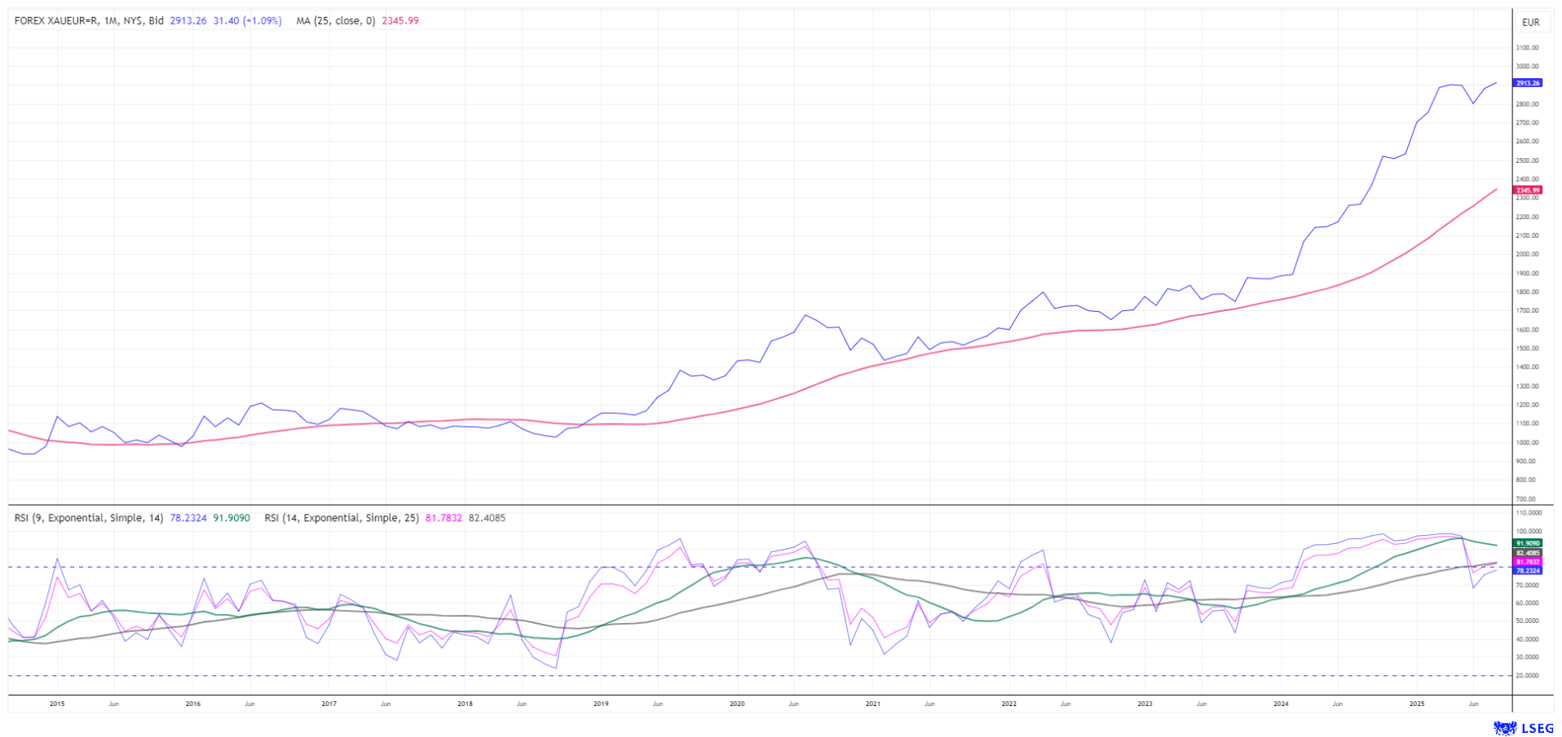Click the 2015 year marker on time axis
The height and width of the screenshot is (737, 1562).
(x=57, y=704)
